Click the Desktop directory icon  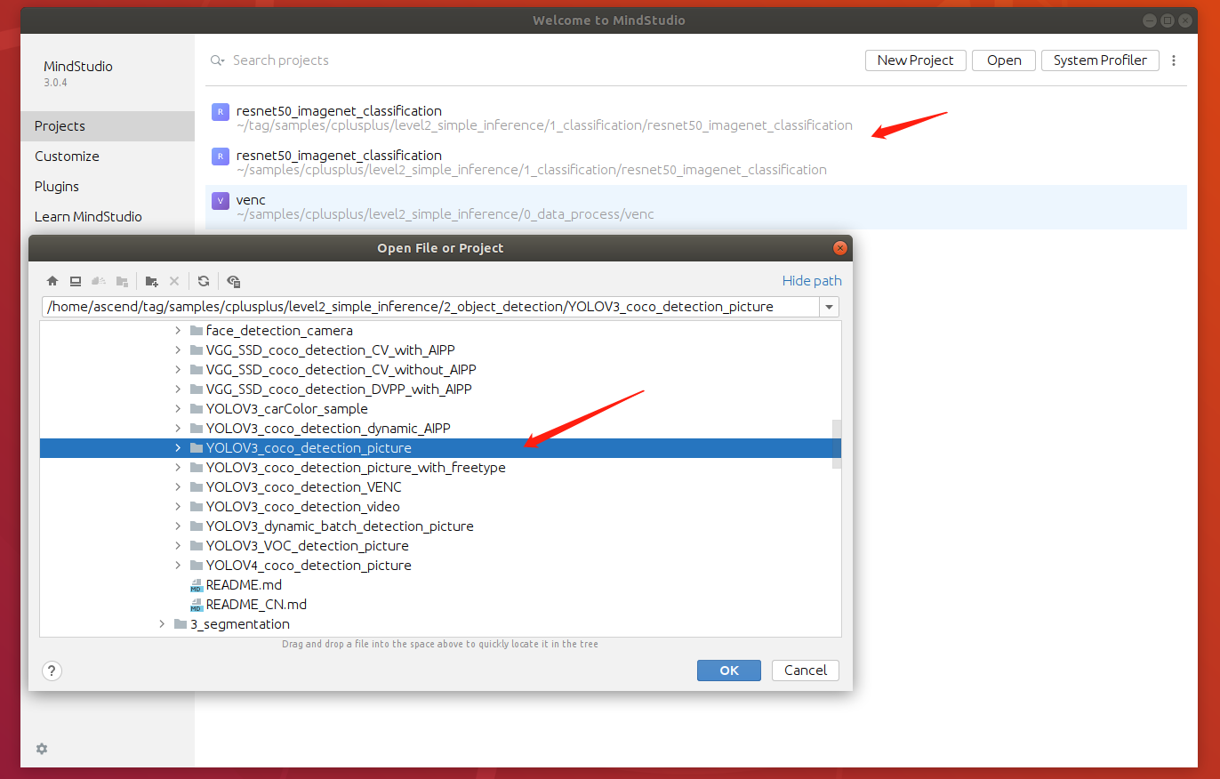pos(76,281)
